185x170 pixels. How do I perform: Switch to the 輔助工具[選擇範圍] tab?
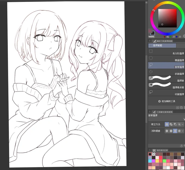pyautogui.click(x=163, y=41)
